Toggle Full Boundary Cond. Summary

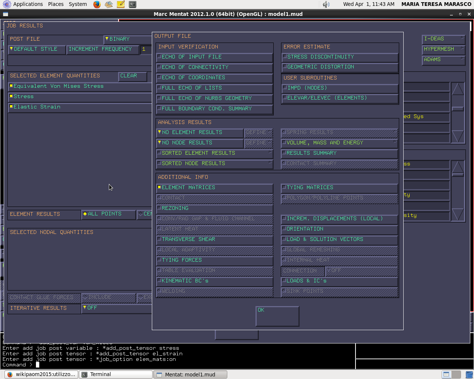click(215, 109)
